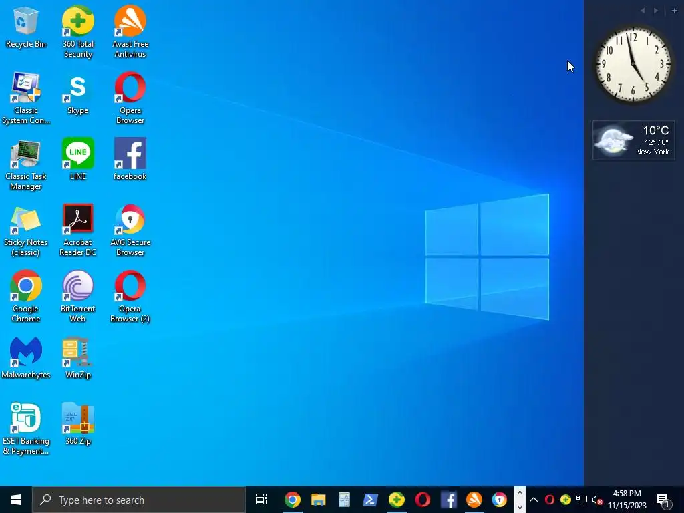684x513 pixels.
Task: Select Sticky Notes (classic) icon
Action: tap(26, 230)
